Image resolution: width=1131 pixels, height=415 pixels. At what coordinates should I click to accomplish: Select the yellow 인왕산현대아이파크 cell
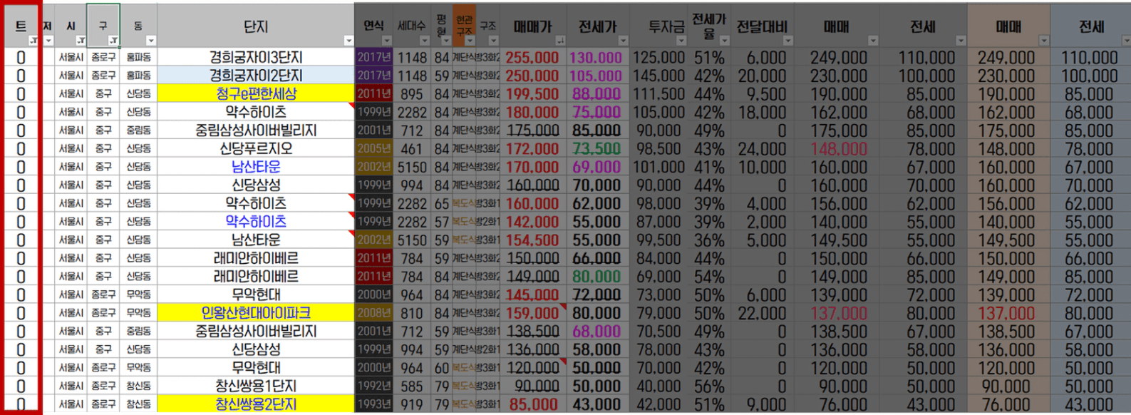[x=256, y=312]
